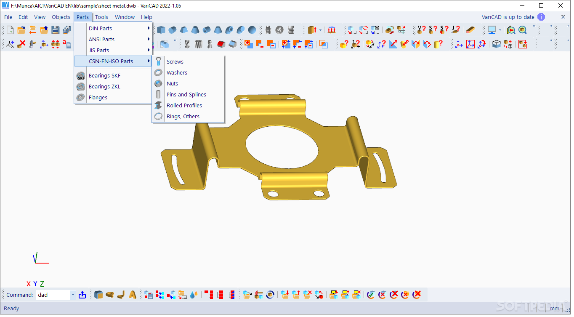Screen dimensions: 574x317
Task: Click the orange brick material icon
Action: point(470,30)
